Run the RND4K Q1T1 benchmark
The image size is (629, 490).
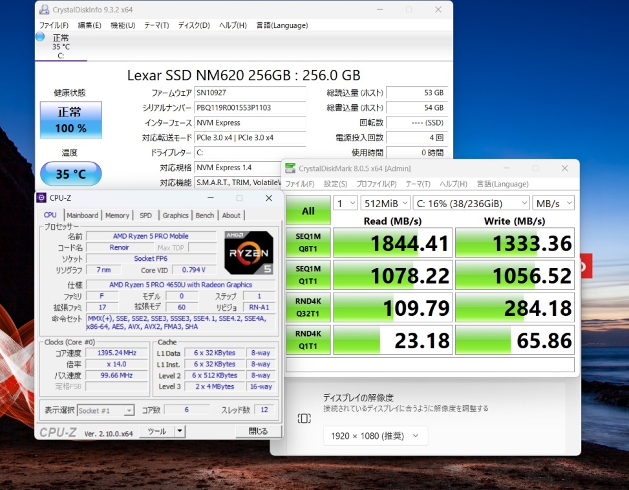[x=308, y=340]
